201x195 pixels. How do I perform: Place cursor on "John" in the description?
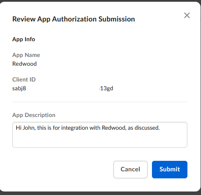coord(29,128)
